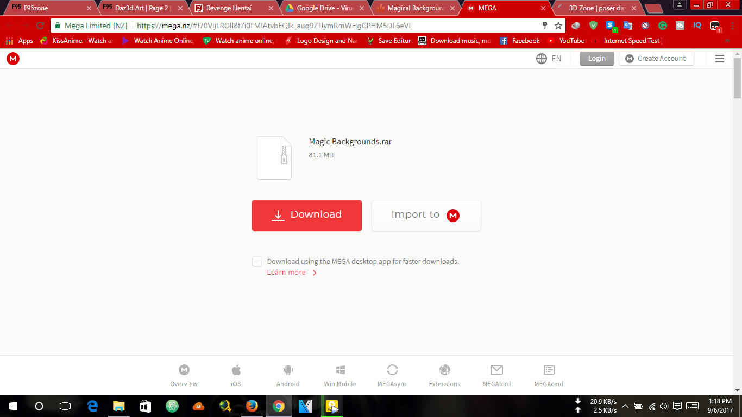Open the Logo Design bookmark
This screenshot has height=417, width=742.
click(322, 41)
